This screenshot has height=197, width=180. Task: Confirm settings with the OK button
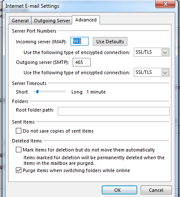coord(119,190)
